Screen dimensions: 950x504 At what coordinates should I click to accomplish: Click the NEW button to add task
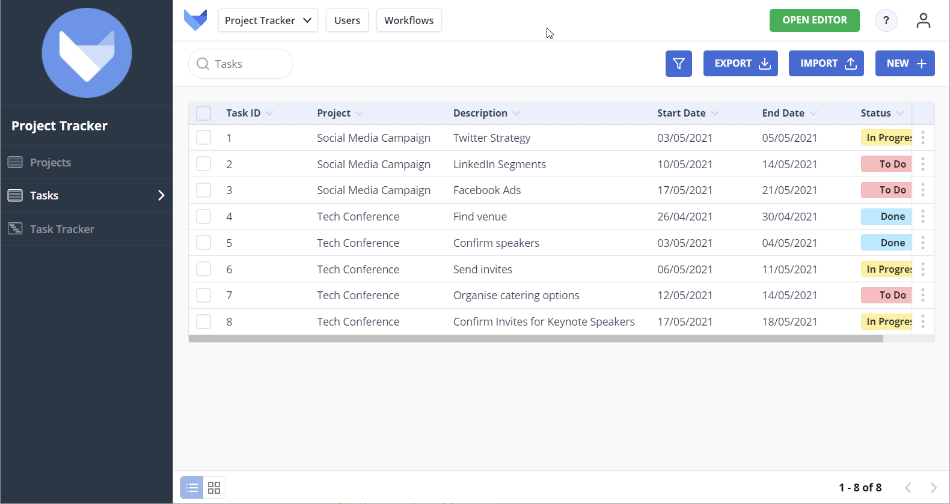click(904, 64)
